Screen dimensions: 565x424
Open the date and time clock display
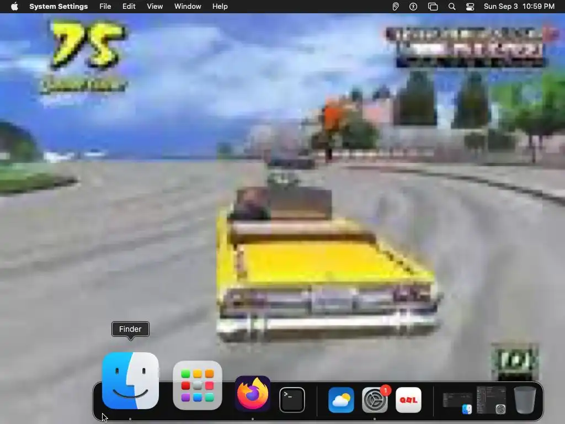tap(519, 7)
